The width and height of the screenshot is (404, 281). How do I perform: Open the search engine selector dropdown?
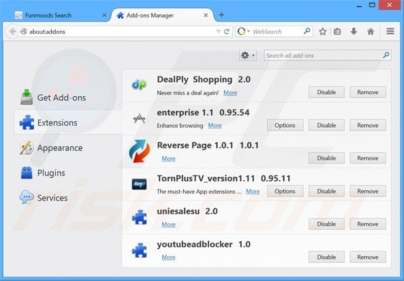click(243, 32)
